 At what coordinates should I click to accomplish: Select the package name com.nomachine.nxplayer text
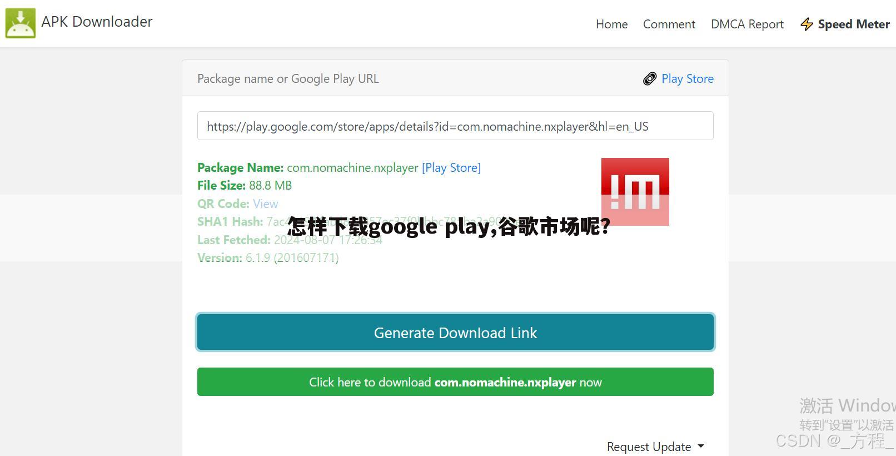tap(352, 167)
